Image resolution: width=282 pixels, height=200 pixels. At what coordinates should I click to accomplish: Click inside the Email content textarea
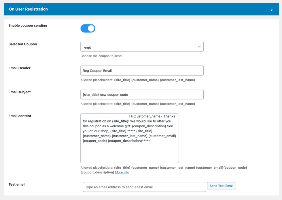pos(130,138)
